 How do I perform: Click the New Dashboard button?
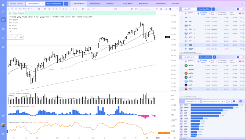(54, 4)
